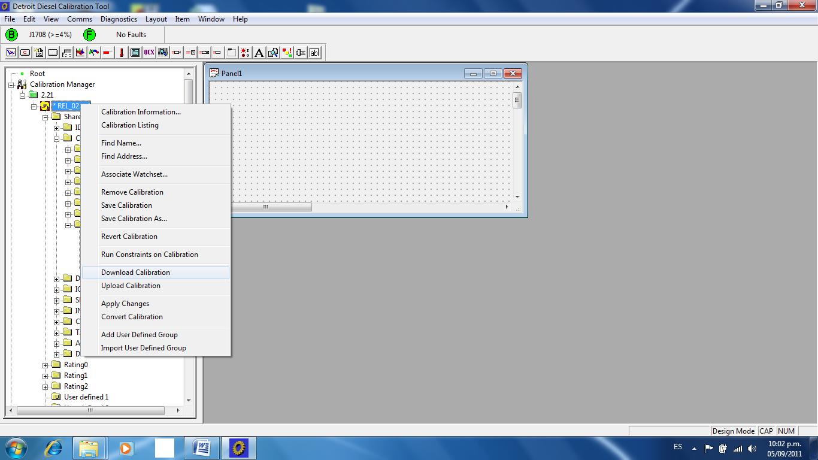Click the magnifier find toolbar icon
Image resolution: width=818 pixels, height=460 pixels.
(x=273, y=52)
